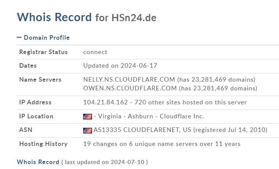279x169 pixels.
Task: Open the '19 changes on 6 unique name servers' entry
Action: click(162, 144)
